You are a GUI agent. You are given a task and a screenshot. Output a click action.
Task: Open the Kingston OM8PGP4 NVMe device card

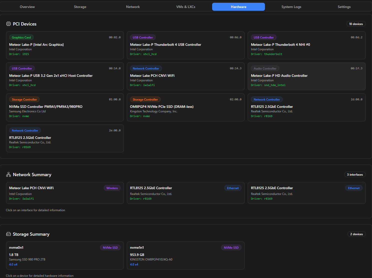[186, 107]
